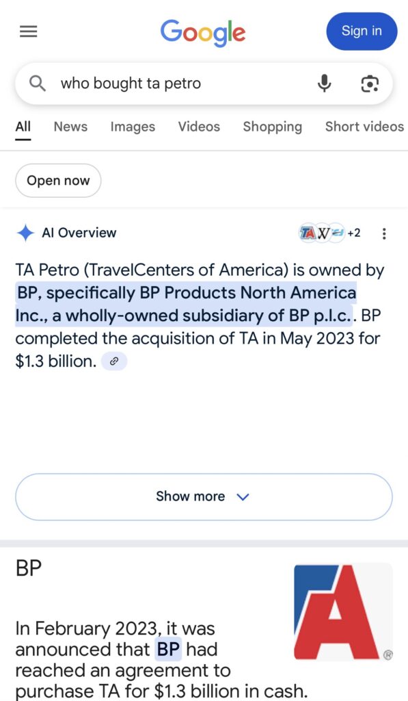Switch to the Images tab
Viewport: 408px width, 701px height.
pyautogui.click(x=133, y=127)
